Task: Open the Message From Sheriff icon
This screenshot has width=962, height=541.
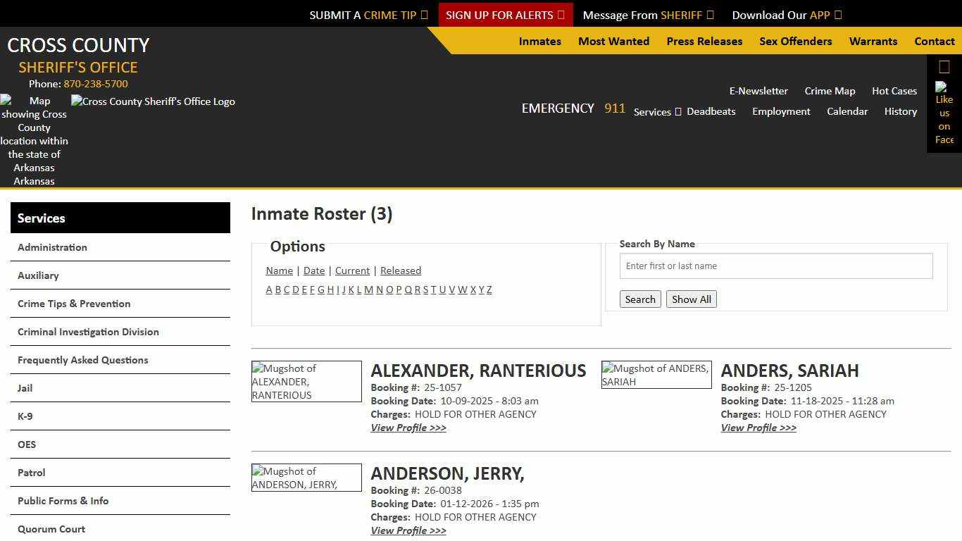Action: tap(711, 14)
